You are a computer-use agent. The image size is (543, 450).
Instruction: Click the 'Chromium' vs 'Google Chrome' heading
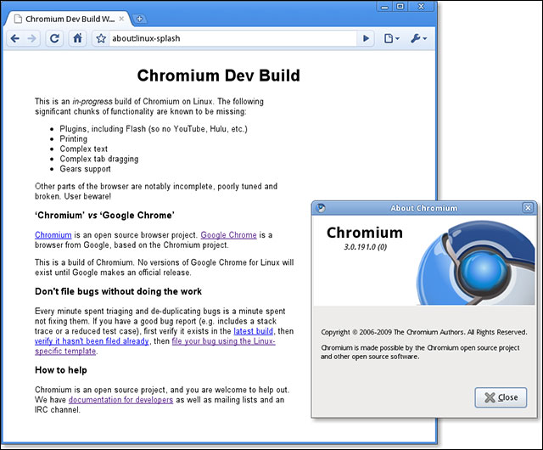pyautogui.click(x=104, y=216)
